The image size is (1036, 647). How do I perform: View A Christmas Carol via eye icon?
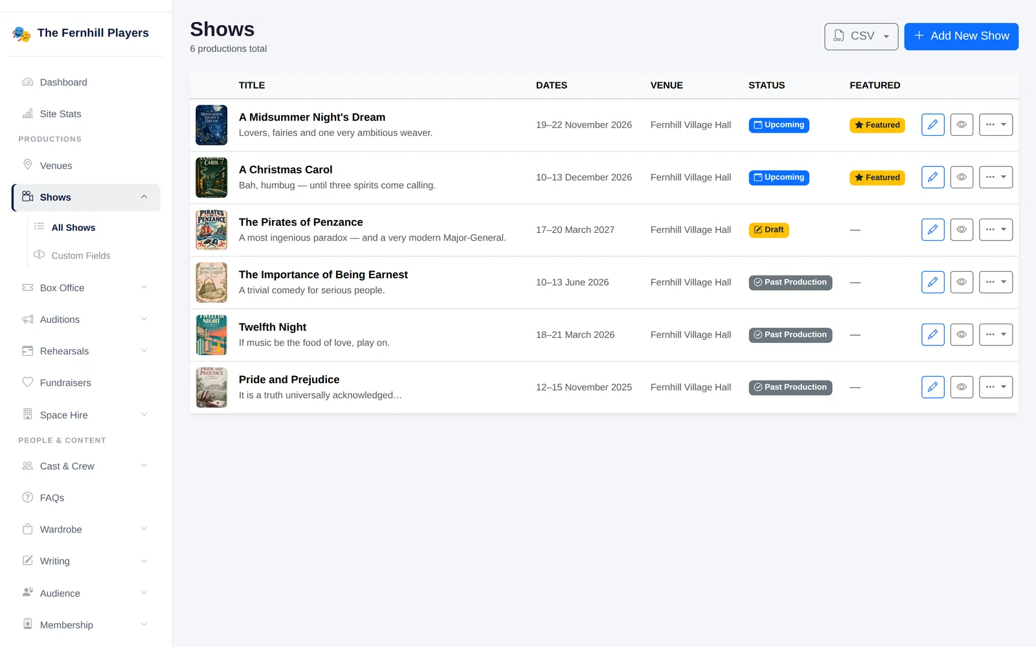pyautogui.click(x=962, y=177)
